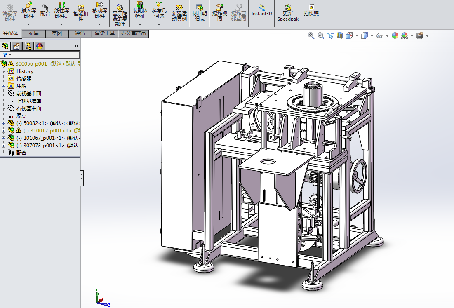
Task: Open the PropertyManager tab icon
Action: [16, 46]
